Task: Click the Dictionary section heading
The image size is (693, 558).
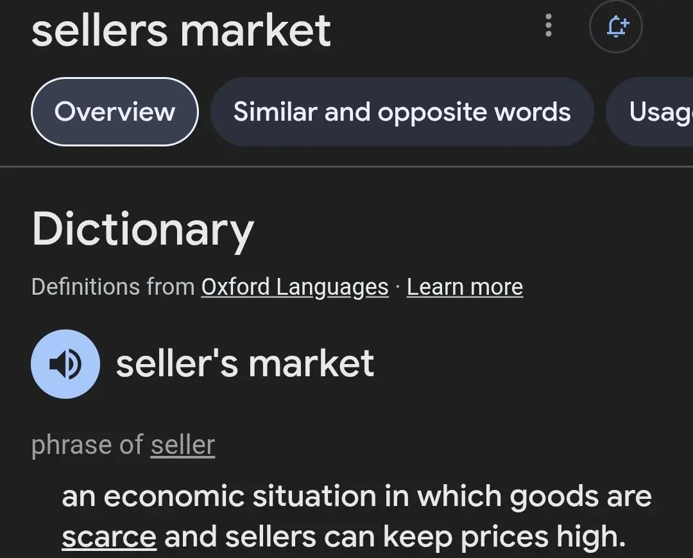Action: pos(142,229)
